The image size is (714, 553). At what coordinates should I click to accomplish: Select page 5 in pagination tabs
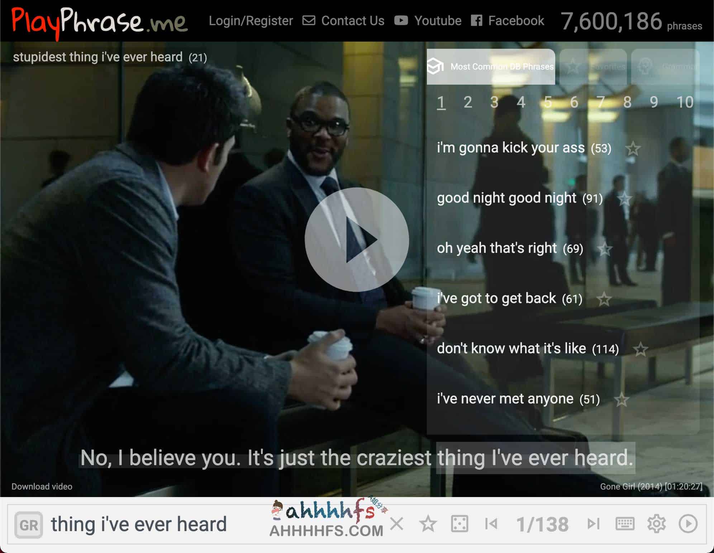point(546,103)
